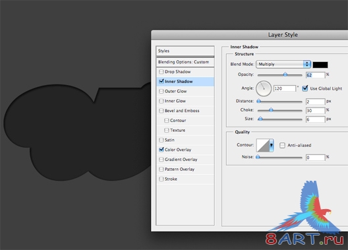Enable the Drop Shadow checkbox
The image size is (348, 250).
(x=161, y=72)
